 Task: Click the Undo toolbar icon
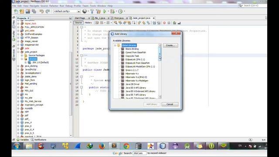[x=42, y=11]
